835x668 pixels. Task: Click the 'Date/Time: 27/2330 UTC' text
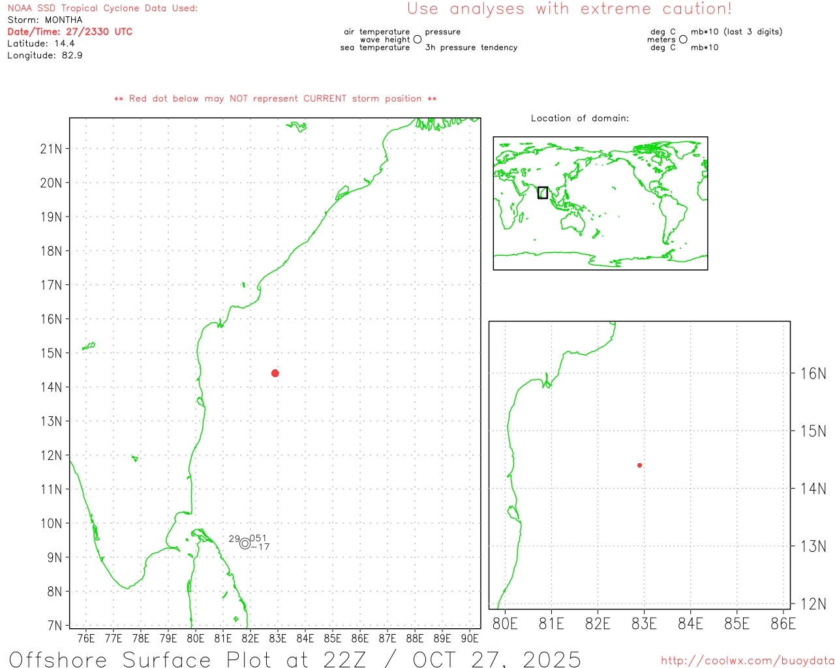click(70, 32)
